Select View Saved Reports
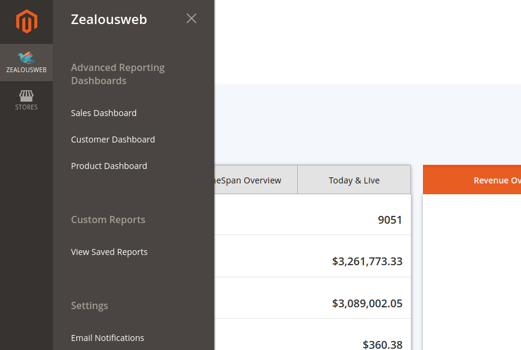The image size is (521, 350). (109, 251)
